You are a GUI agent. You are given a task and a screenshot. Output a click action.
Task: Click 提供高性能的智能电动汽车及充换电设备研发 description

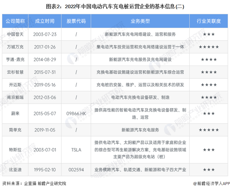click(140, 114)
